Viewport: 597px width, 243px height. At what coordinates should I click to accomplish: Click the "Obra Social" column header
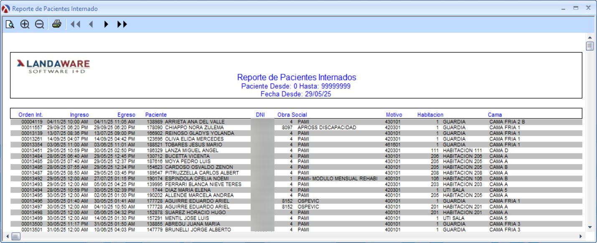[292, 115]
